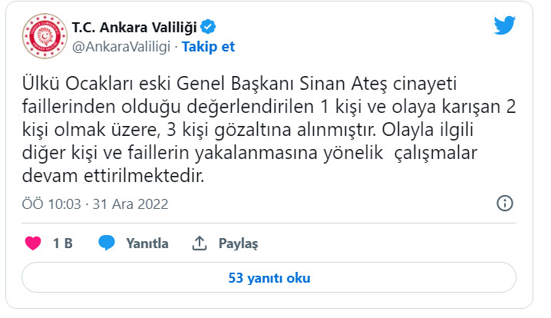
Task: Open Twitter via the bird logo
Action: (504, 25)
